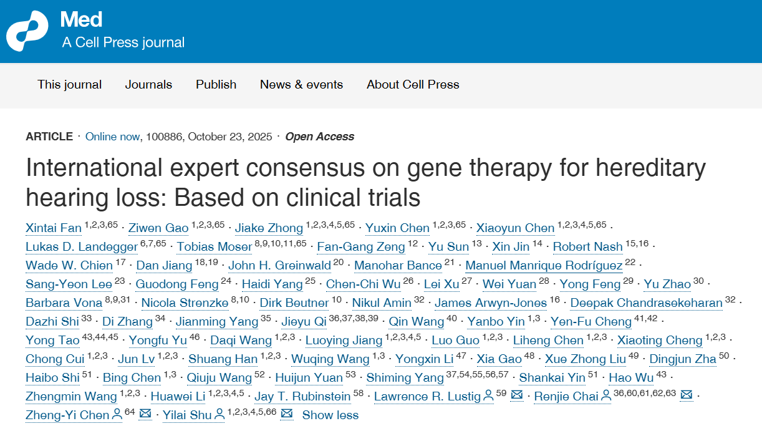Image resolution: width=762 pixels, height=431 pixels.
Task: Click person icon beside Lawrence R. Lustig
Action: click(487, 395)
